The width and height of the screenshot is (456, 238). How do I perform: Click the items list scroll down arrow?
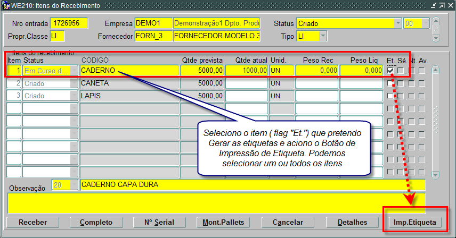(x=435, y=174)
